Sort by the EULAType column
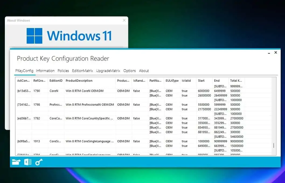285x183 pixels. pyautogui.click(x=172, y=81)
